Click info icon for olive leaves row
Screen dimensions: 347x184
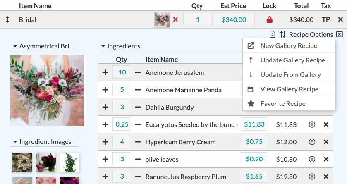[x=312, y=159]
